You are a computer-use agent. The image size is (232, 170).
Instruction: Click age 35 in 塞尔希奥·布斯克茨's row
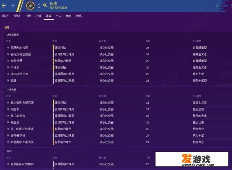pos(148,103)
